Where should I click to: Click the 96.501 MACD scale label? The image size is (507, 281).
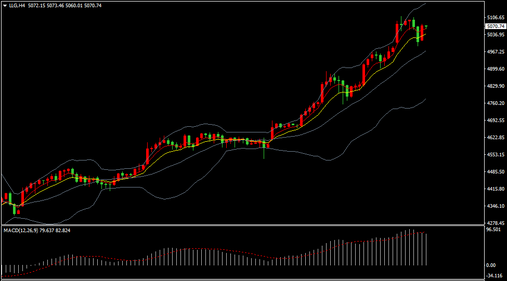point(493,230)
